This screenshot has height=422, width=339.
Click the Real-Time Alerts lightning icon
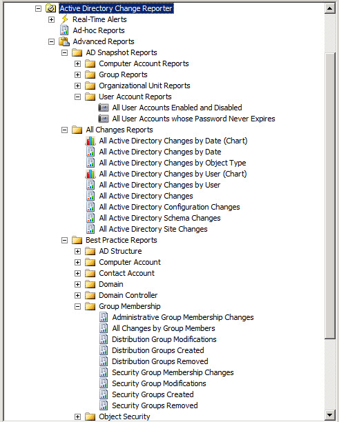point(64,19)
